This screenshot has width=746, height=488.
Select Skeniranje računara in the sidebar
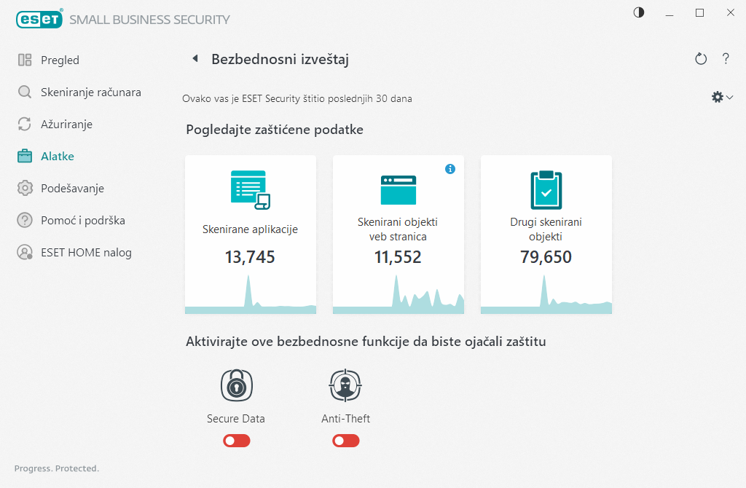click(x=90, y=93)
